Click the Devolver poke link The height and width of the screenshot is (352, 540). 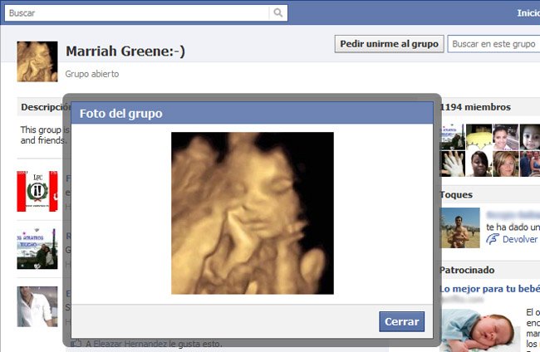[x=520, y=239]
